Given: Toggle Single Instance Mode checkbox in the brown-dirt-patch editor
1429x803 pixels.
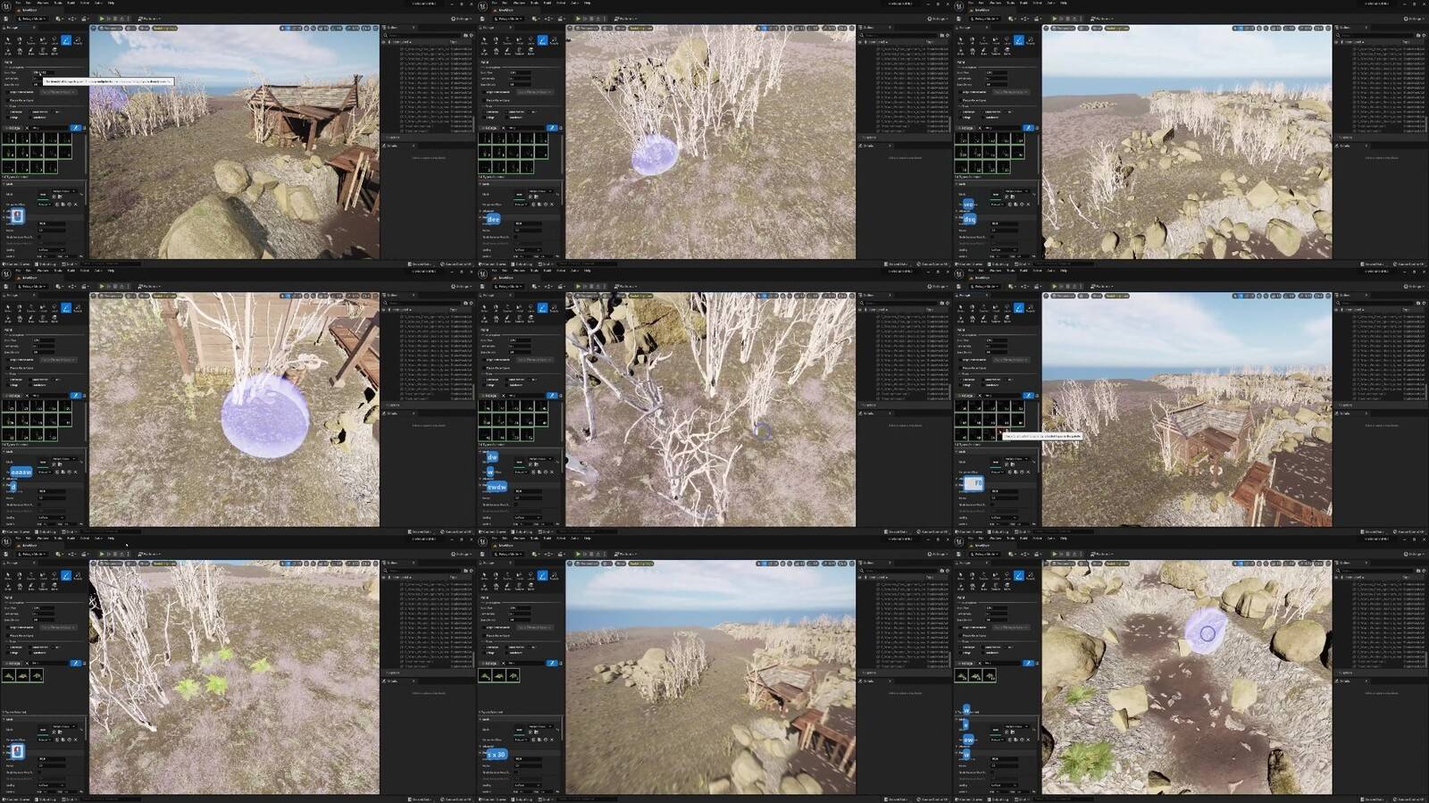Looking at the screenshot, I should click(960, 628).
